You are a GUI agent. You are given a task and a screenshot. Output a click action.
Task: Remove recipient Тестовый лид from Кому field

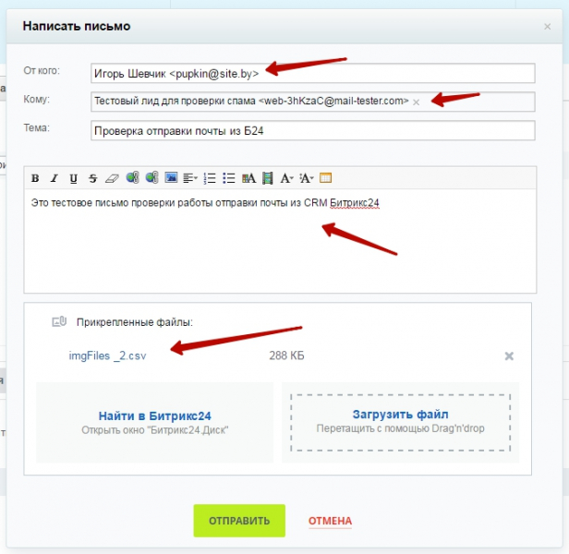point(416,102)
